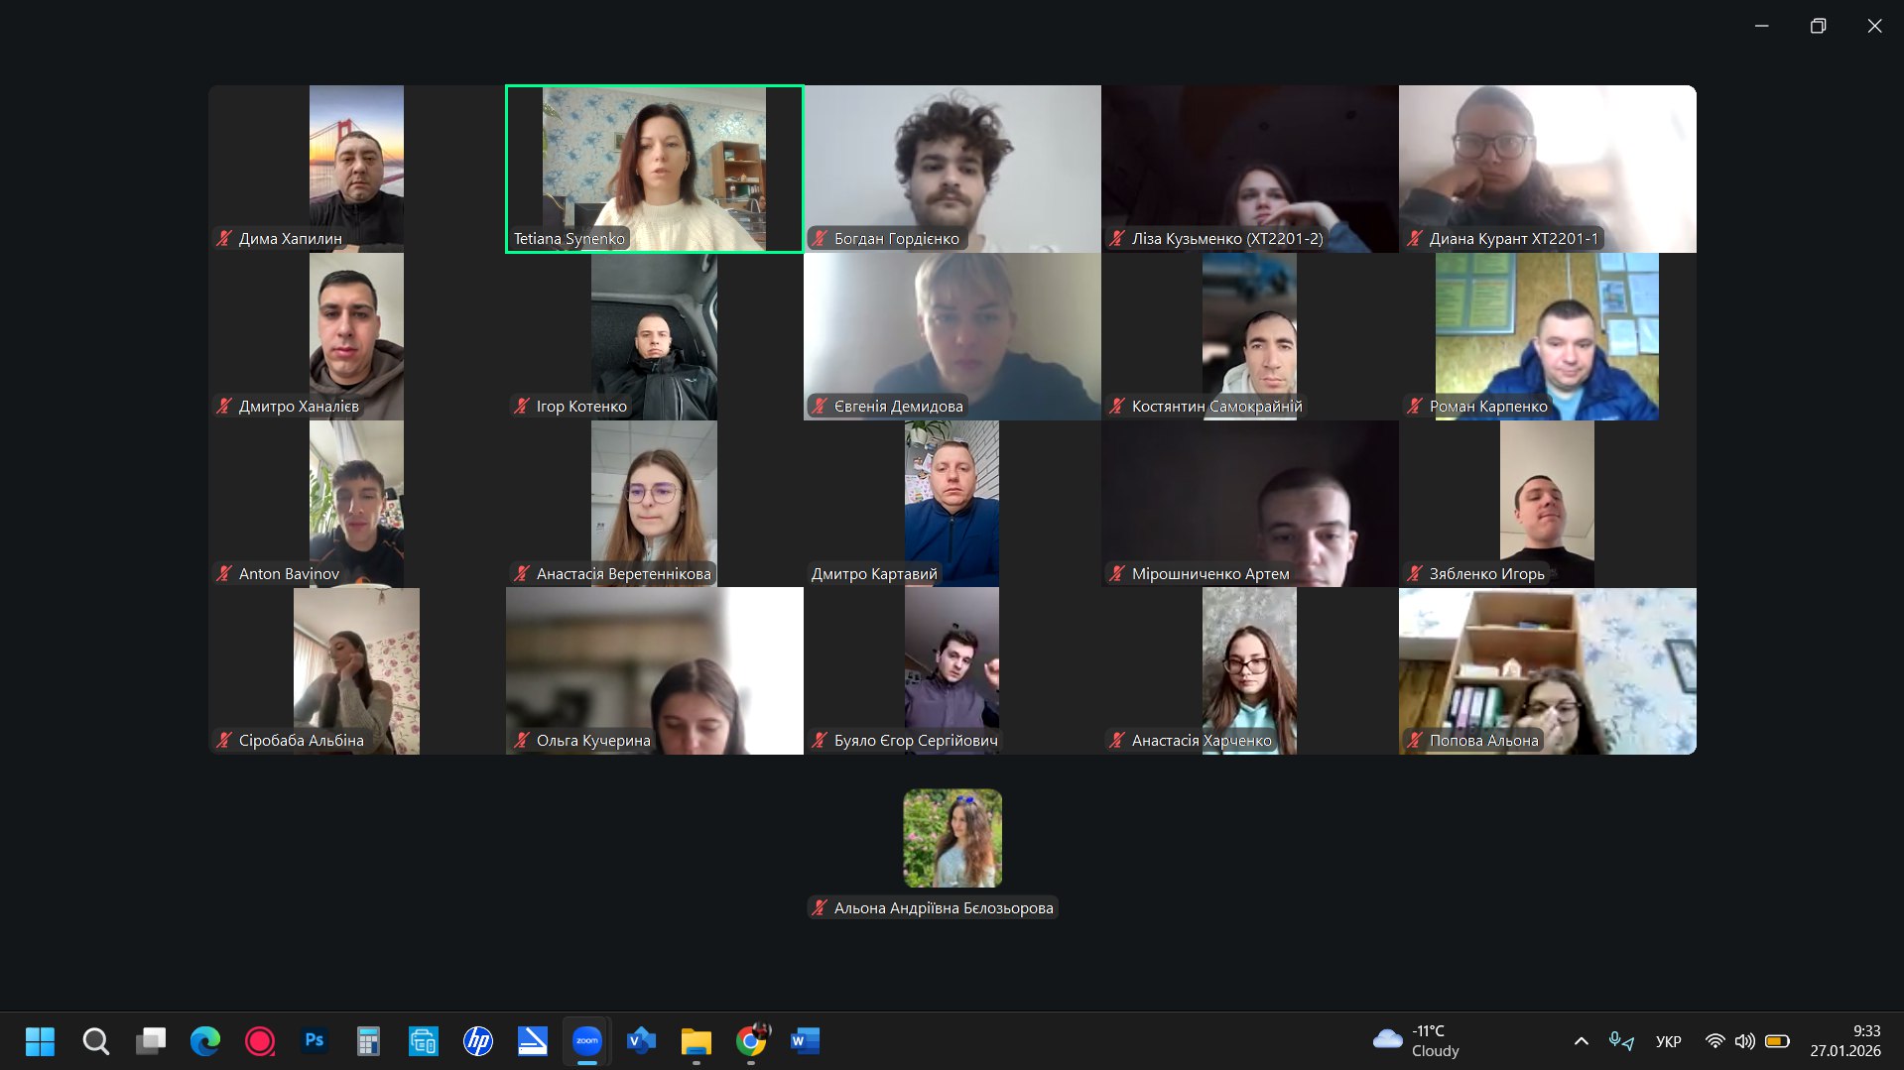The width and height of the screenshot is (1904, 1070).
Task: Open the УКР keyboard language switcher
Action: point(1668,1041)
